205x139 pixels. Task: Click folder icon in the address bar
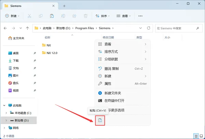(x=36, y=28)
